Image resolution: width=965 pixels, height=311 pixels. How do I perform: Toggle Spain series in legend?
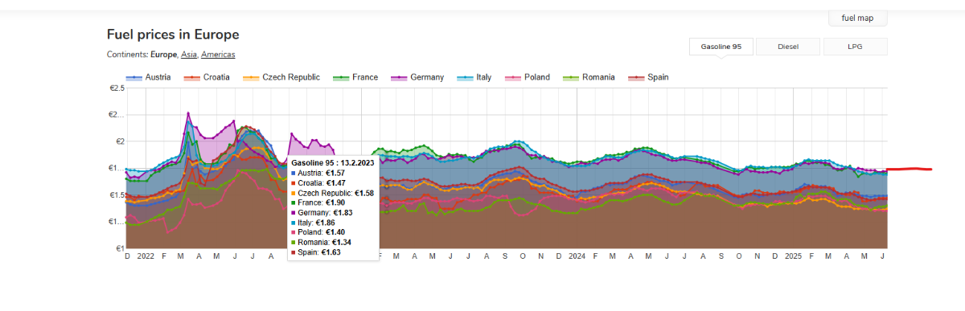[648, 77]
